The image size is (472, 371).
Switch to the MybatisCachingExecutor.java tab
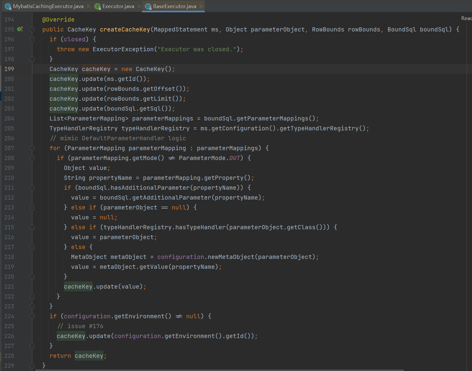[x=48, y=6]
